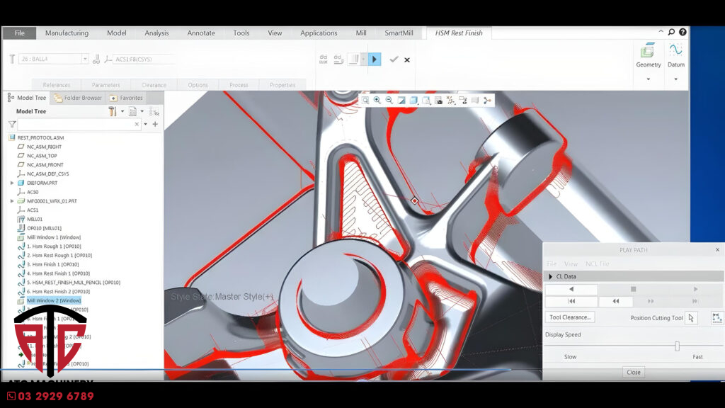
Task: Click the zoom in icon in the graphics toolbar
Action: click(377, 101)
